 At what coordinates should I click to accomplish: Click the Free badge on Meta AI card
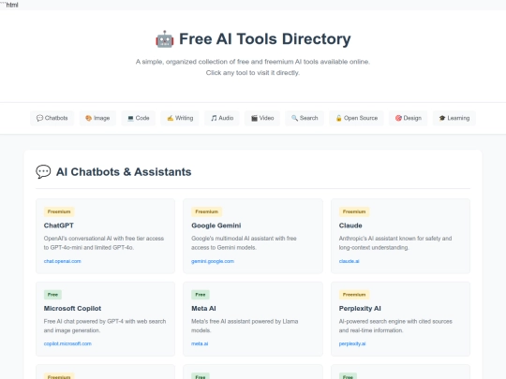point(201,295)
